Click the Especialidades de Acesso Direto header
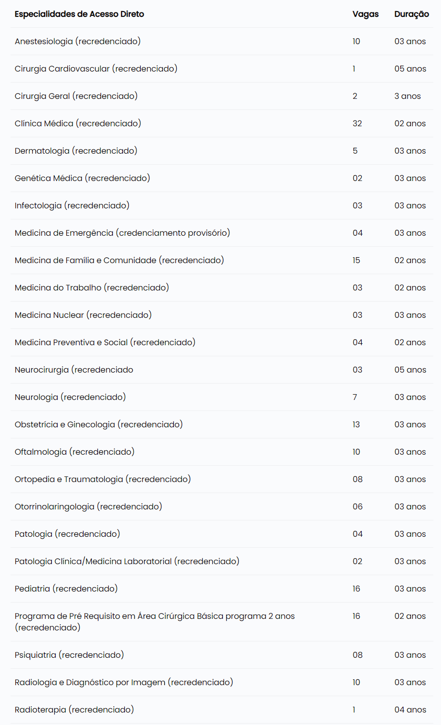This screenshot has width=441, height=725. coord(79,14)
